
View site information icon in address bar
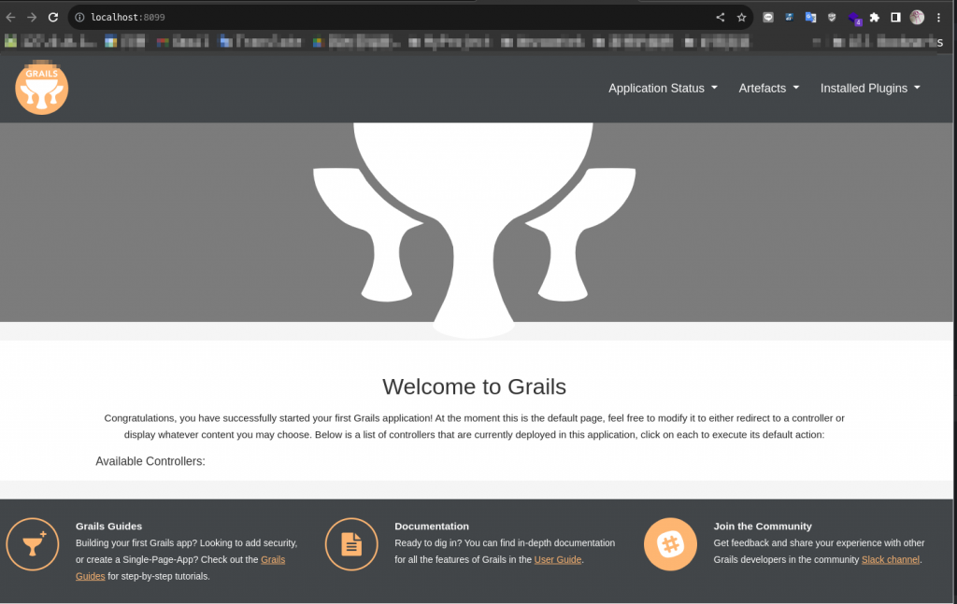(x=79, y=17)
